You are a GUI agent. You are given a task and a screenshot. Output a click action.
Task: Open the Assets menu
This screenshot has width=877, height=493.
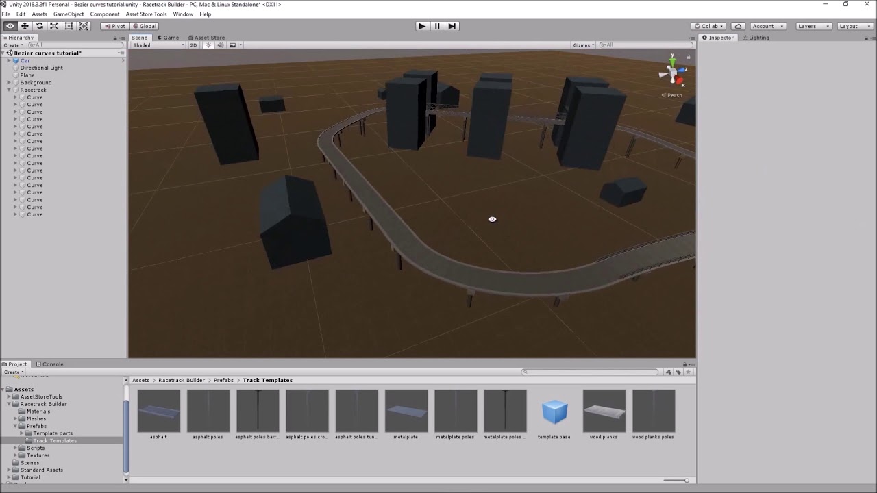40,14
